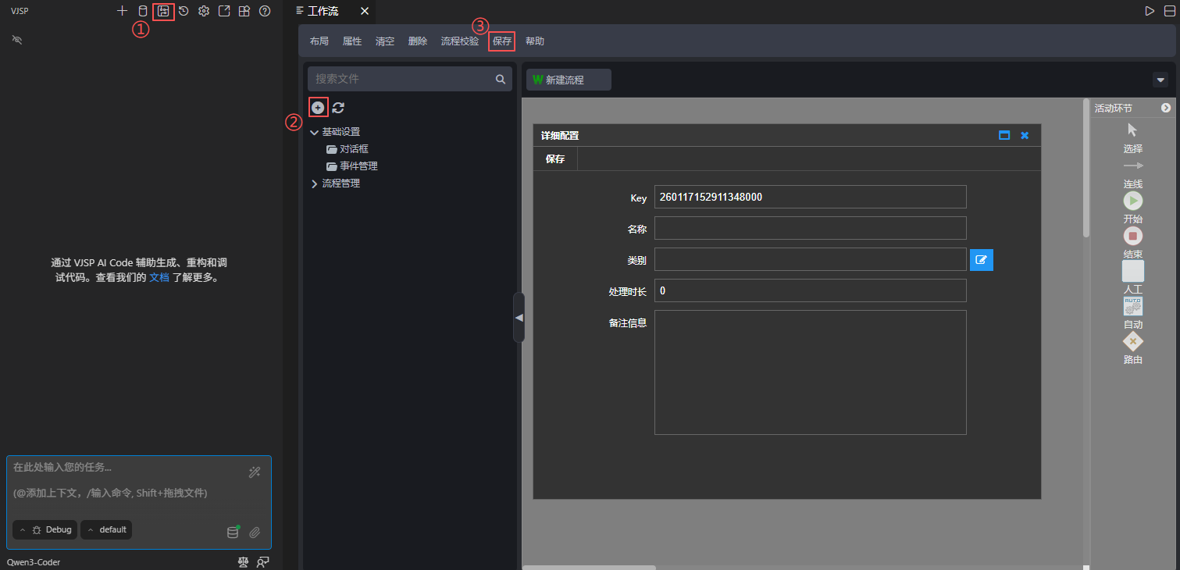Switch to the 新建流程 tab
Image resolution: width=1180 pixels, height=570 pixels.
[x=568, y=80]
